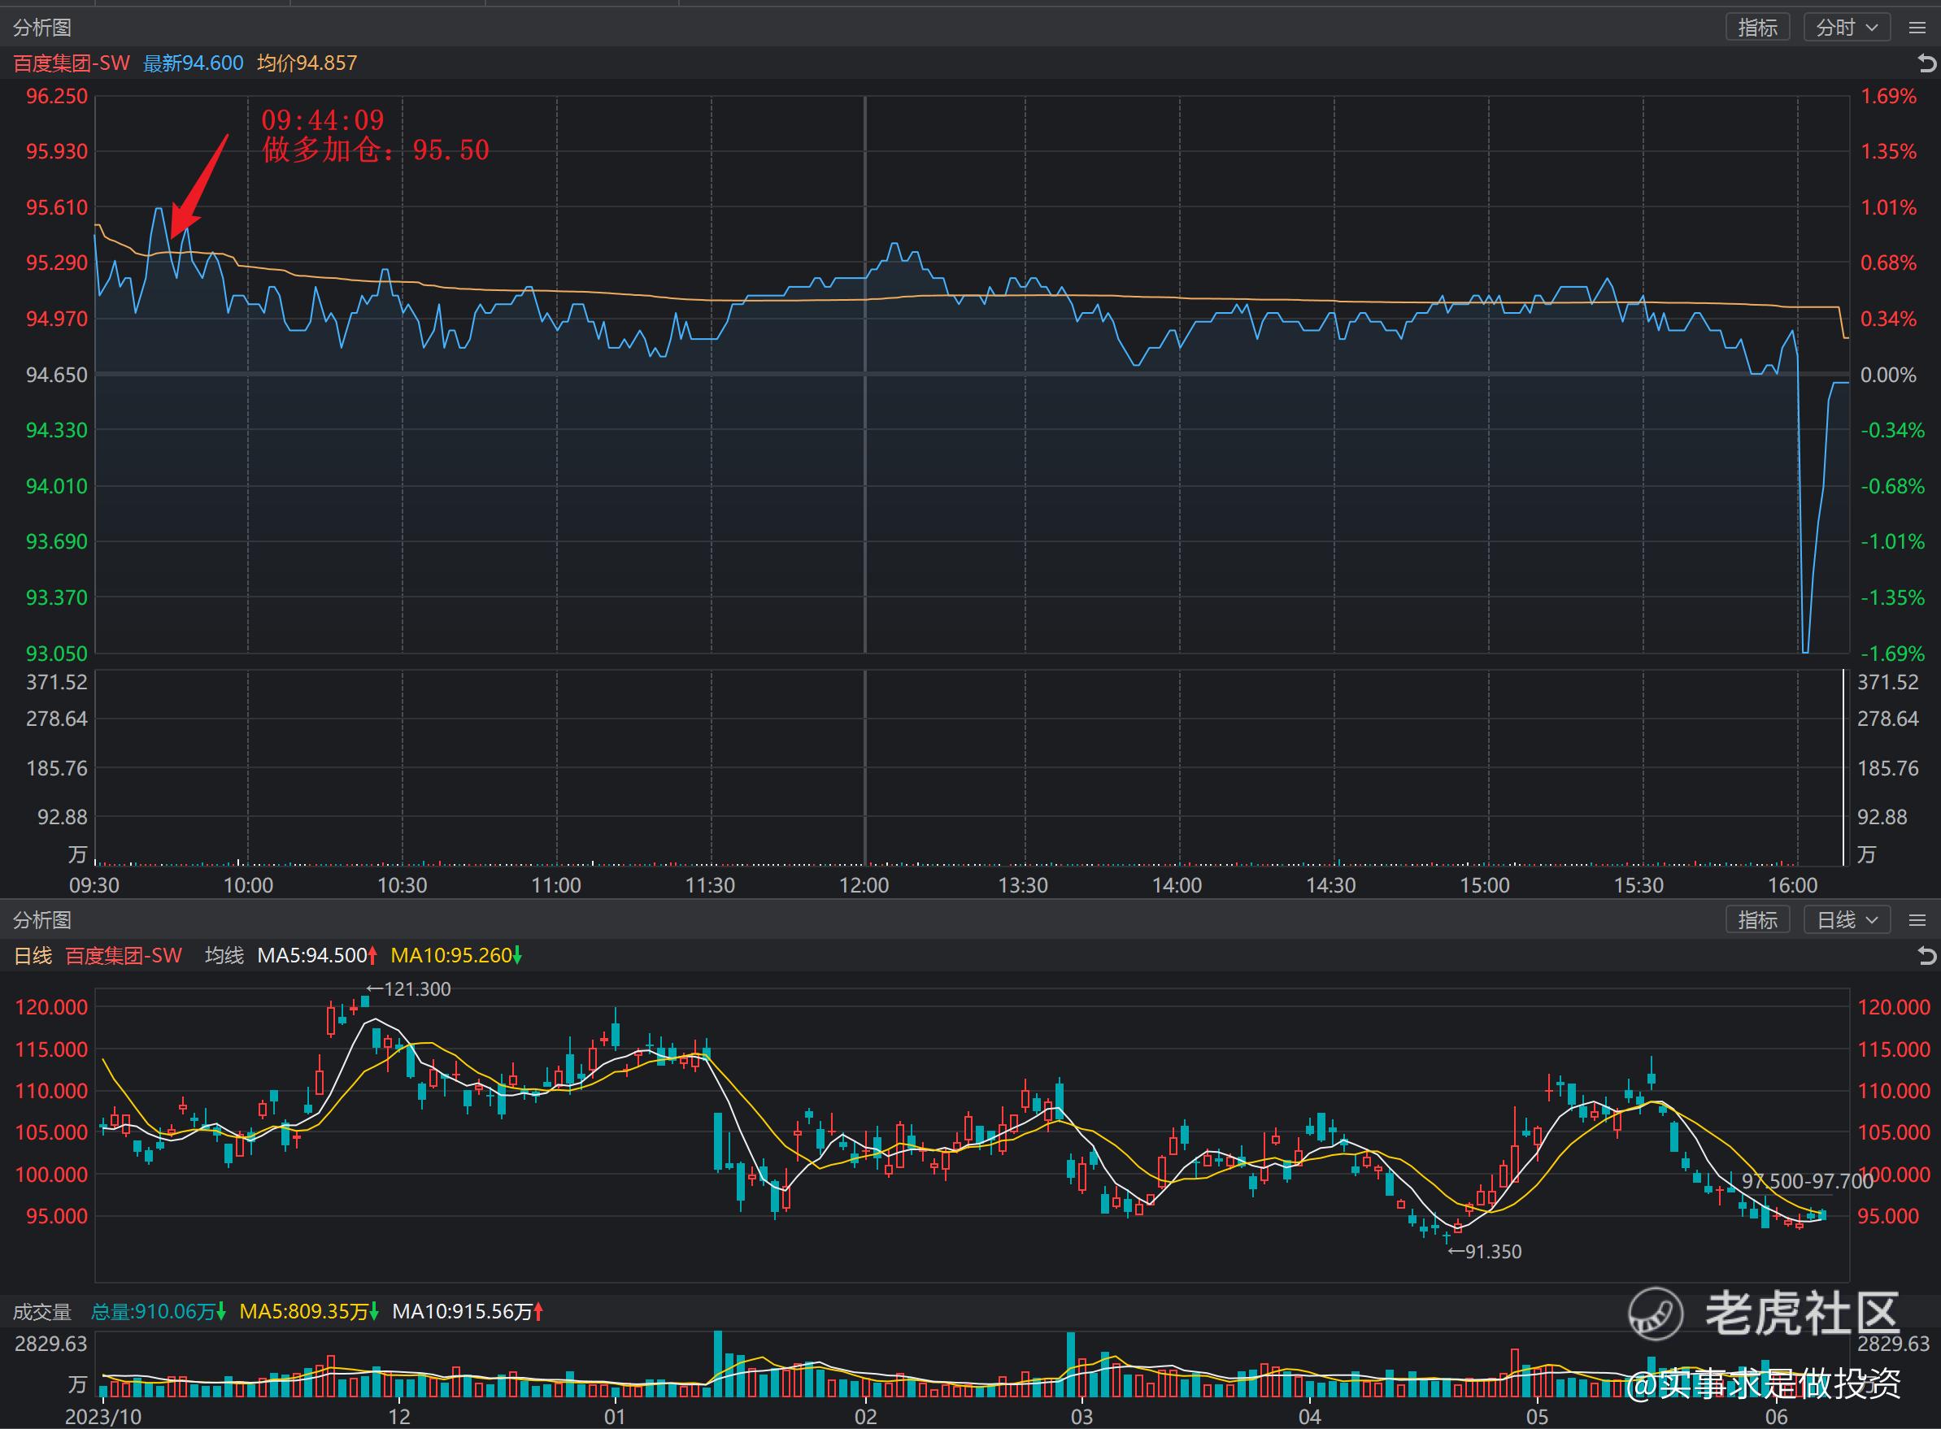1941x1429 pixels.
Task: Click the upper chart undo/reset arrow icon
Action: pyautogui.click(x=1926, y=63)
